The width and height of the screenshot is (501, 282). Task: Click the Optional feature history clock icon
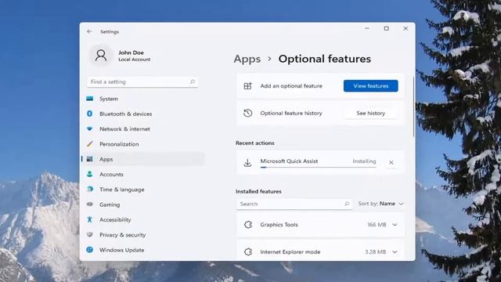pyautogui.click(x=248, y=113)
